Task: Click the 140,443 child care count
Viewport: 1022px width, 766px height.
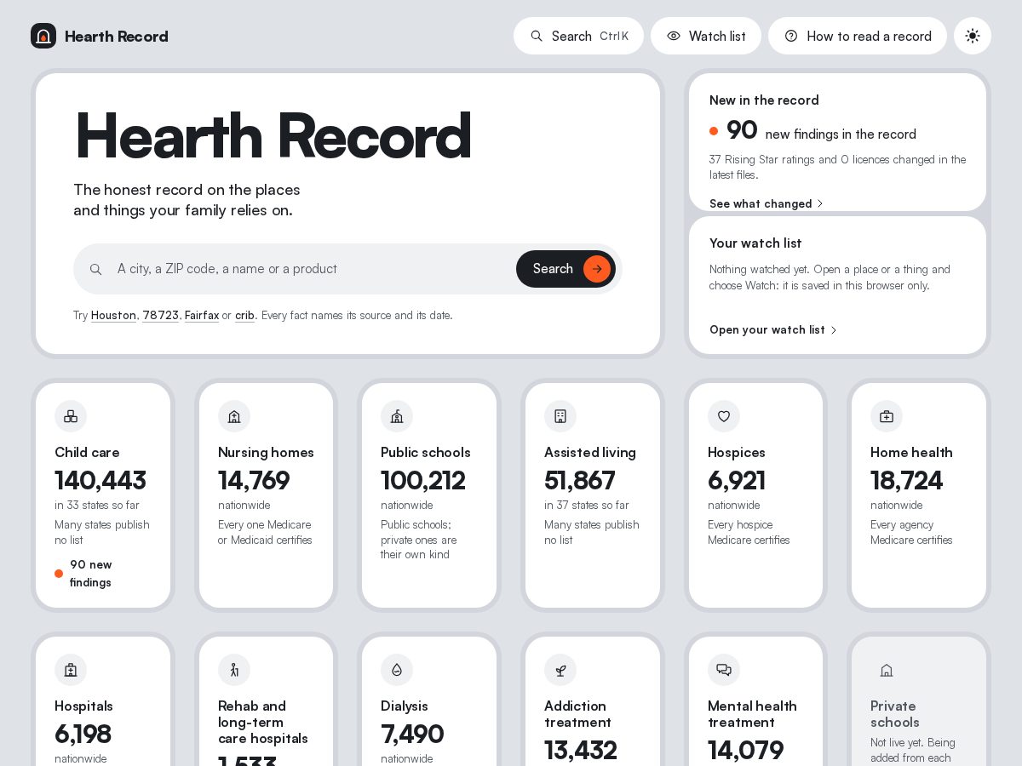Action: pyautogui.click(x=100, y=480)
